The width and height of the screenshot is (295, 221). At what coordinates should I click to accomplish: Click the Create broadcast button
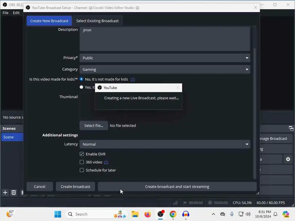click(75, 186)
